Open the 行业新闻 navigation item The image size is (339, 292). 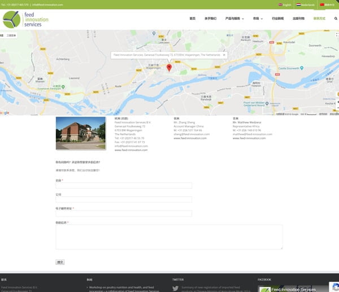point(277,19)
